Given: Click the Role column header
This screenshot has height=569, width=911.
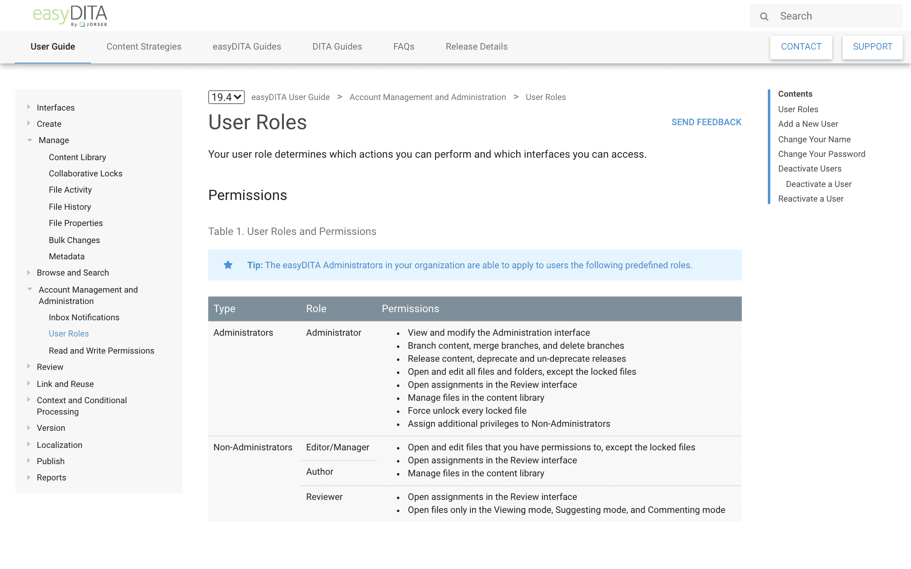Looking at the screenshot, I should (x=316, y=309).
